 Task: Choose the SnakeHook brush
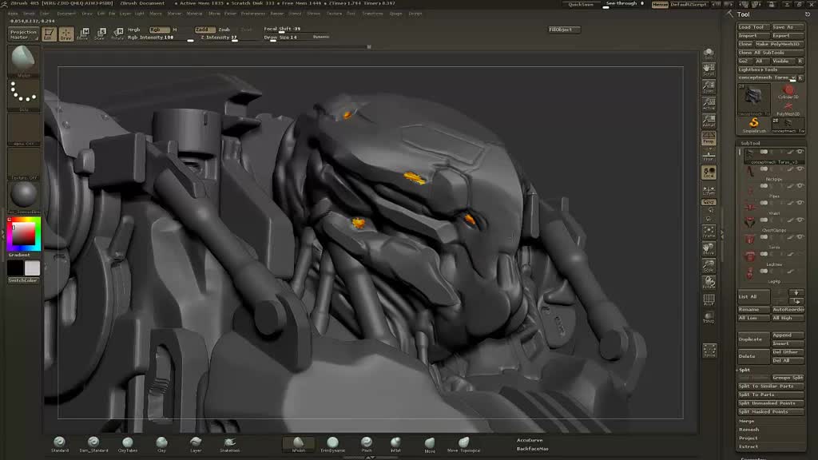tap(230, 442)
